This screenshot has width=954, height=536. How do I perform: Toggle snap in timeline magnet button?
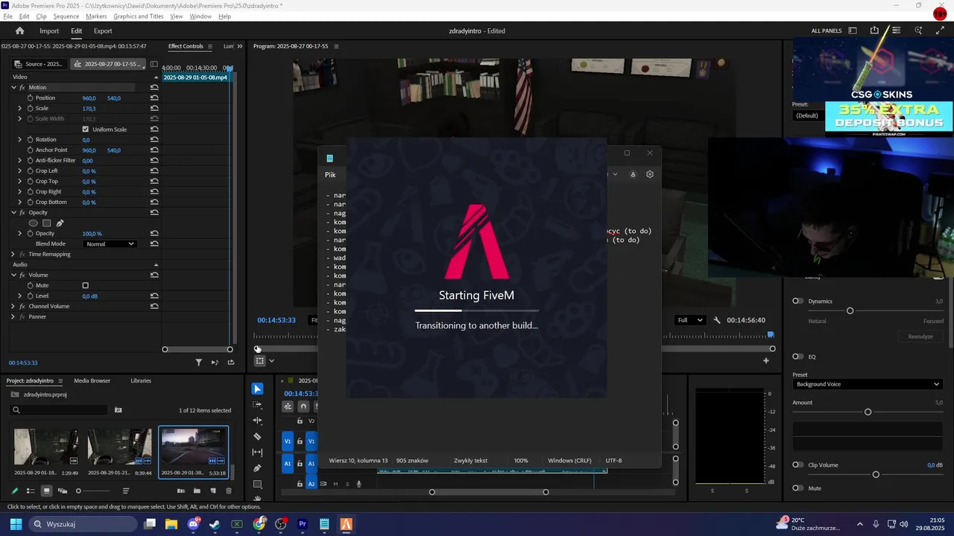303,406
